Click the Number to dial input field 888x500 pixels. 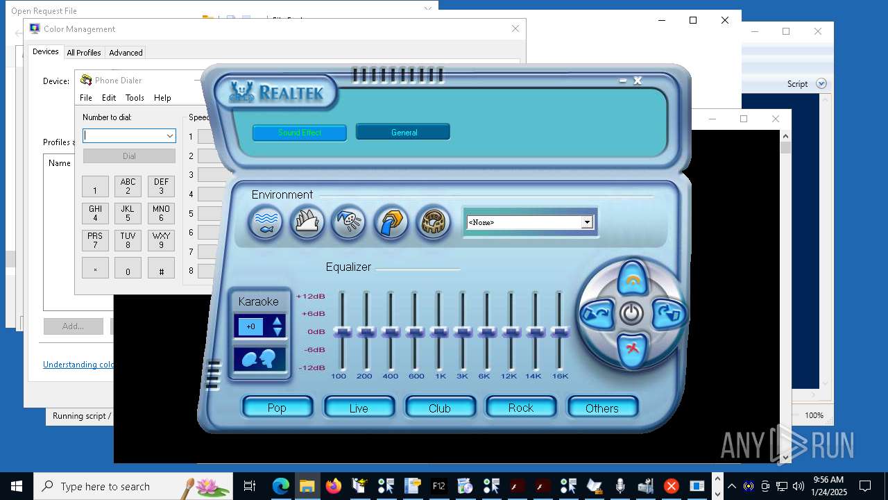(123, 136)
